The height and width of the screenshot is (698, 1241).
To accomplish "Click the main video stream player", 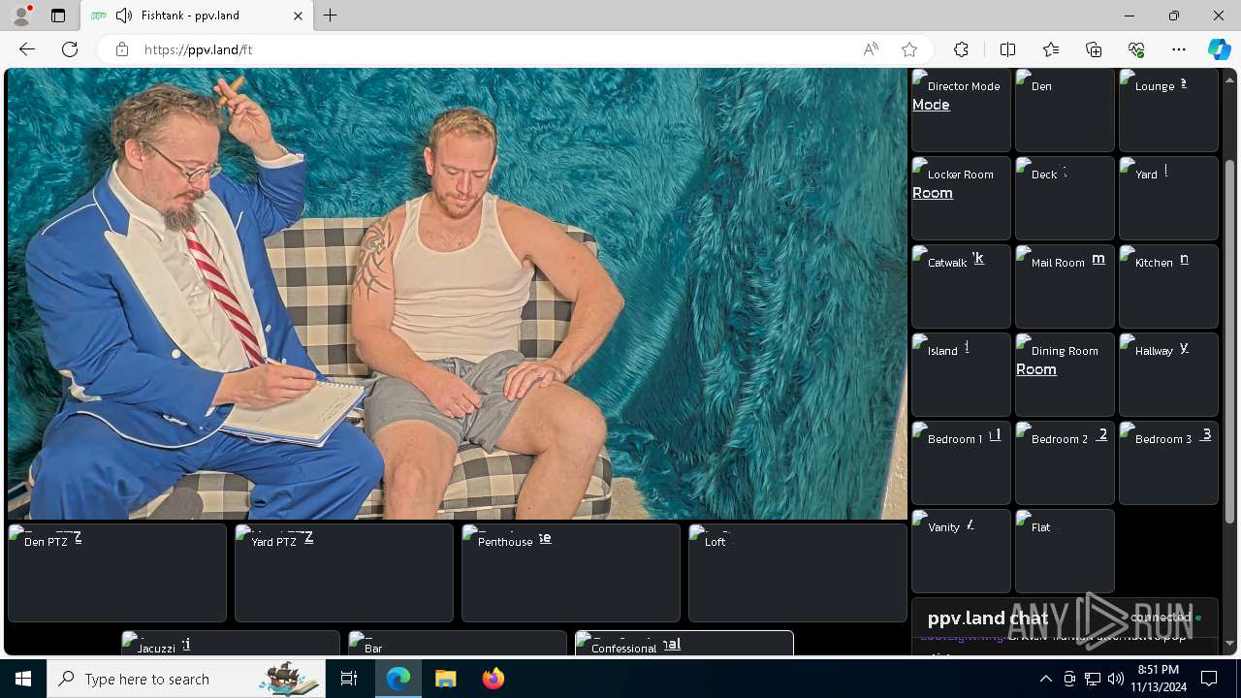I will (x=458, y=294).
